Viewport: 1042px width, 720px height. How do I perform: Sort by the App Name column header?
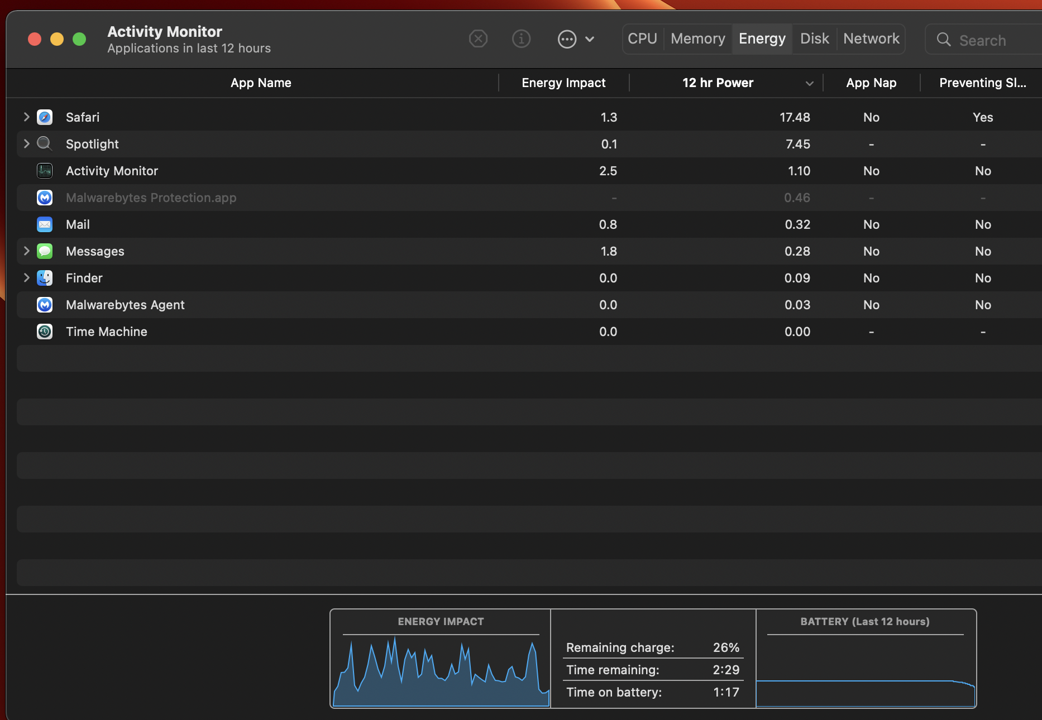[261, 83]
